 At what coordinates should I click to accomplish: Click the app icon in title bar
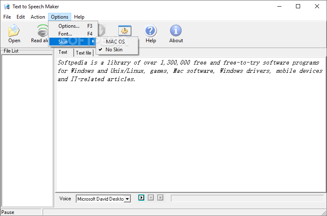[x=7, y=7]
